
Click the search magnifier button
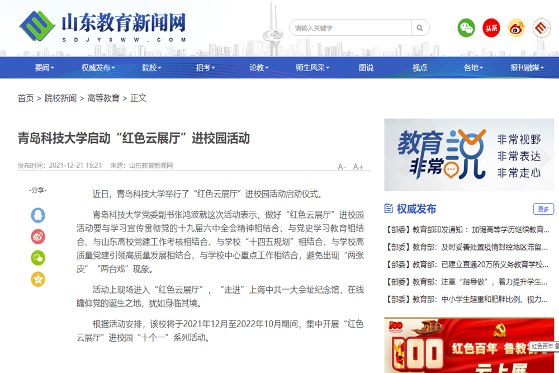(x=420, y=28)
